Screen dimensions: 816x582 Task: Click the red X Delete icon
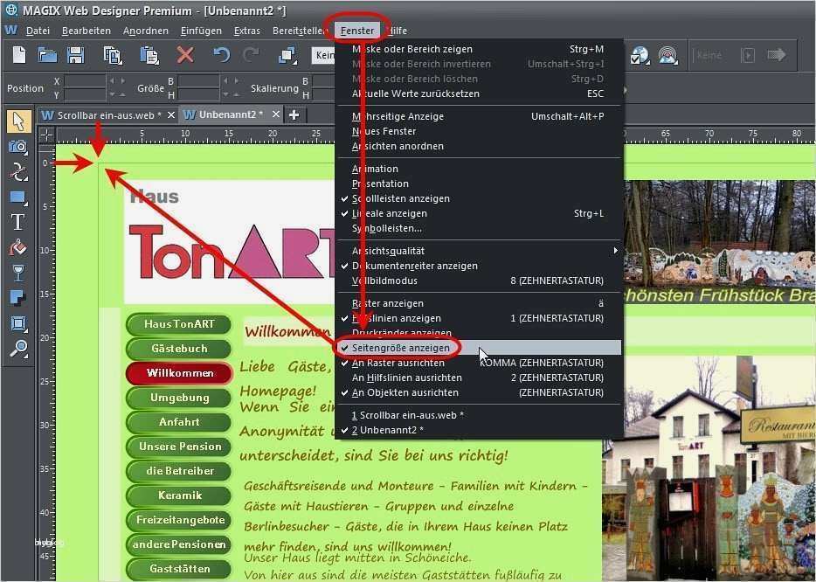tap(184, 55)
